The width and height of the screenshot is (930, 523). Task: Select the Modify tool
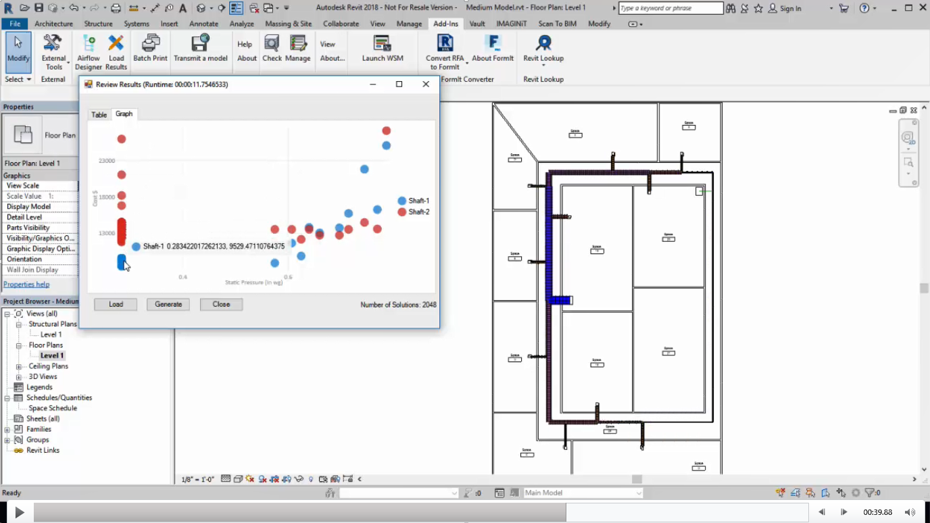coord(18,52)
